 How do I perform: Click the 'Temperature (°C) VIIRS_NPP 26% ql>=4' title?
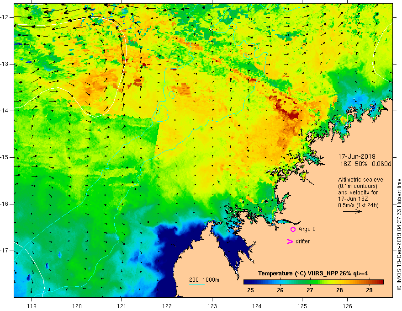tap(313, 273)
